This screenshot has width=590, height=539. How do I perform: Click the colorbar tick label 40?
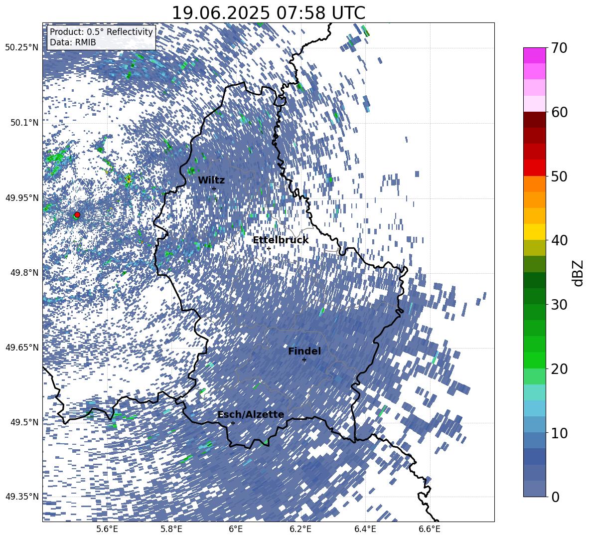pyautogui.click(x=559, y=240)
